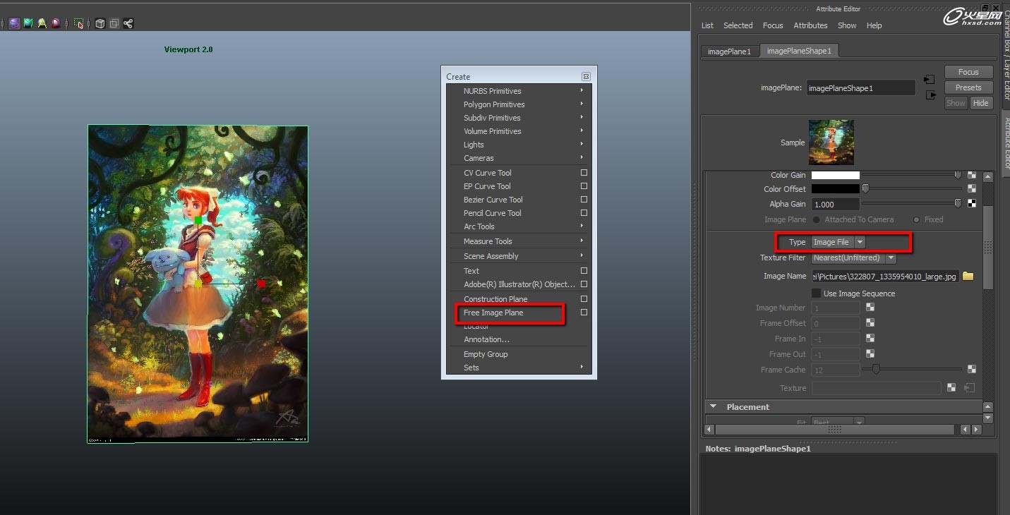Click the black Color Offset swatch

pos(836,189)
